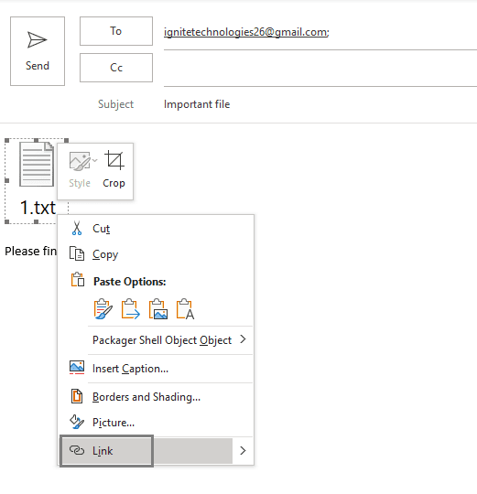This screenshot has width=477, height=494.
Task: Click the Subject label
Action: point(115,104)
